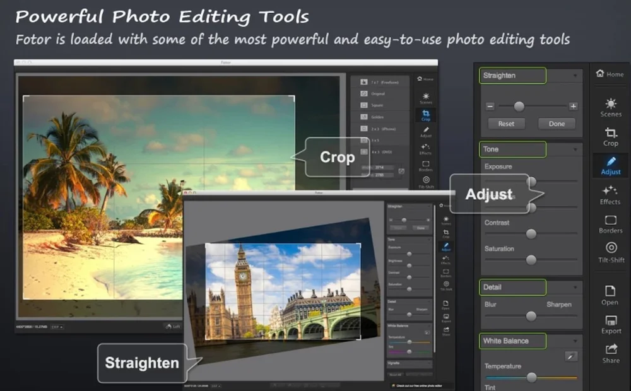The height and width of the screenshot is (391, 631).
Task: Select Tilt-Shift in Big Ben window sidebar
Action: [446, 286]
